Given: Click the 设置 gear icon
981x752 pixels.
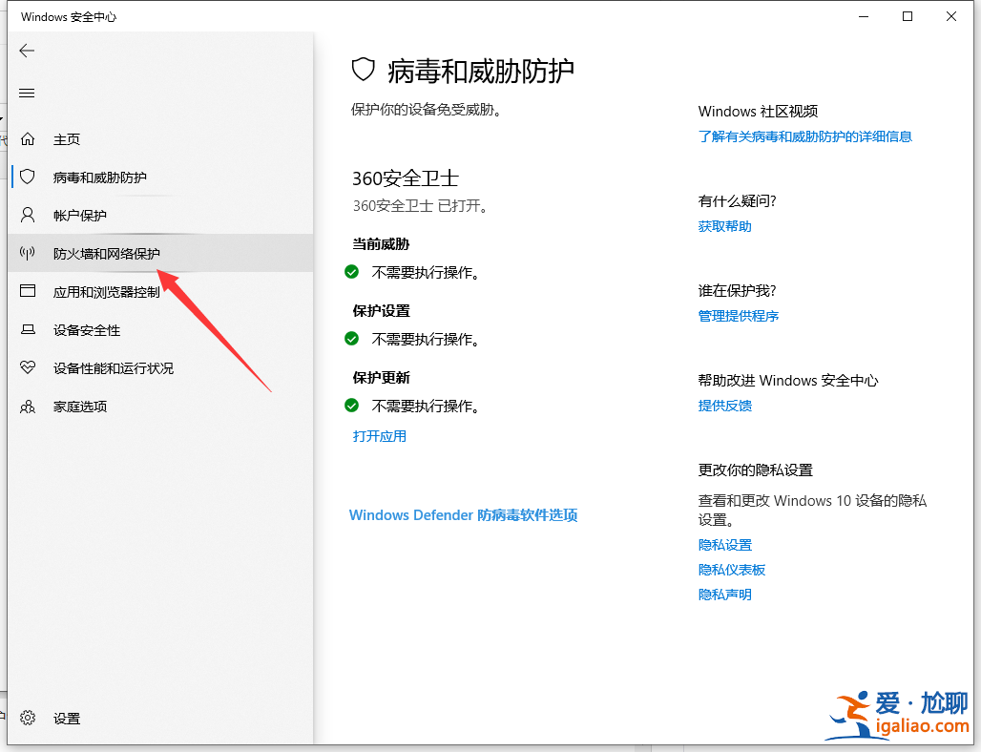Looking at the screenshot, I should pos(27,718).
